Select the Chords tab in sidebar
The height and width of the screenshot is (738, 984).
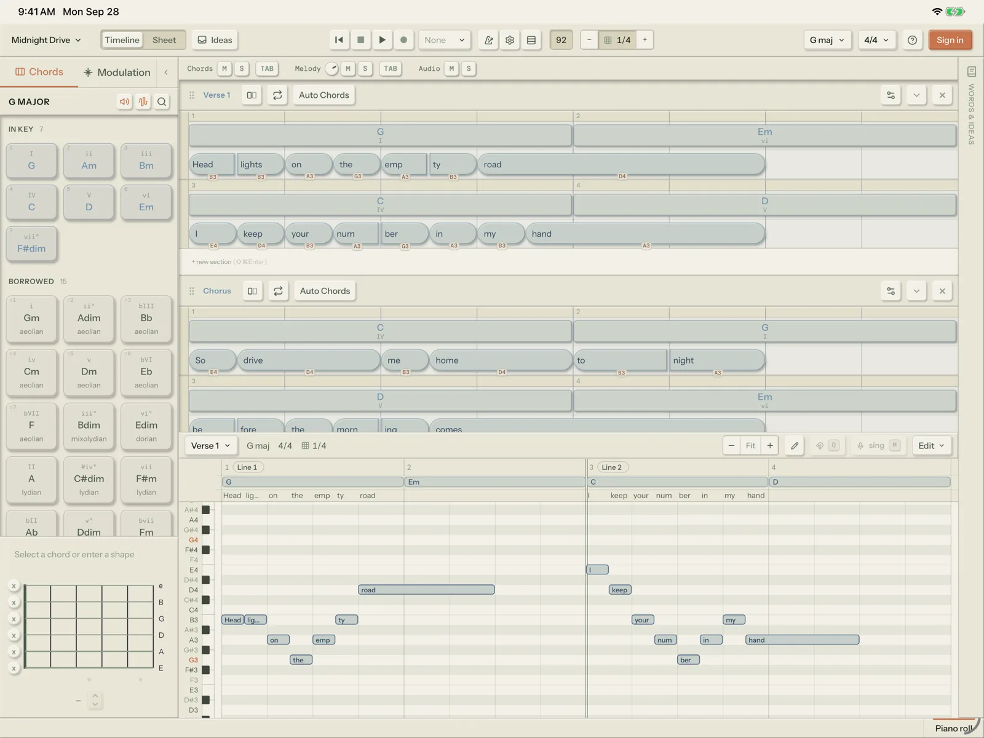[x=39, y=72]
